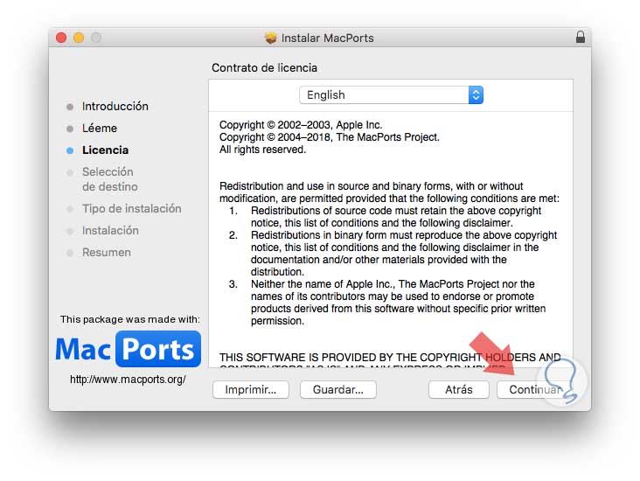This screenshot has height=481, width=640.
Task: Click the 'Instalar MacPorts' window title
Action: click(327, 38)
